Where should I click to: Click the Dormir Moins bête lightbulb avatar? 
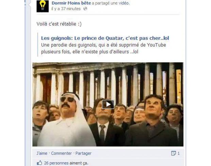(x=43, y=6)
